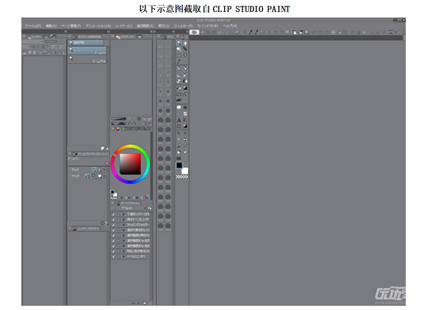This screenshot has width=422, height=310.
Task: Toggle checkmark for ベベルとエンボス auto action
Action: (114, 257)
